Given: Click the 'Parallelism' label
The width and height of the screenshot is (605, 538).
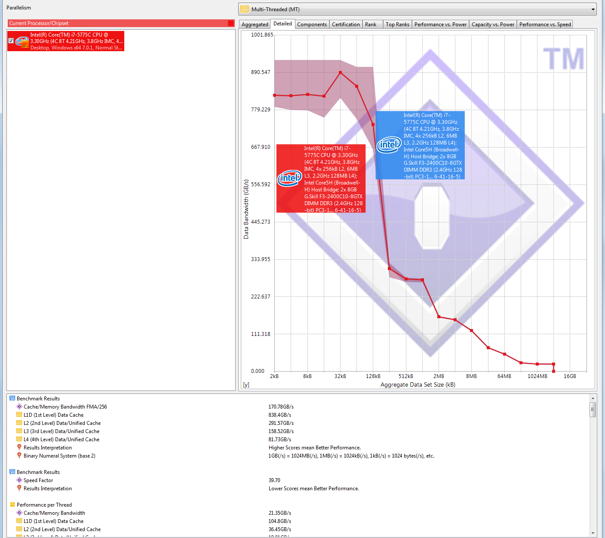Looking at the screenshot, I should click(18, 8).
